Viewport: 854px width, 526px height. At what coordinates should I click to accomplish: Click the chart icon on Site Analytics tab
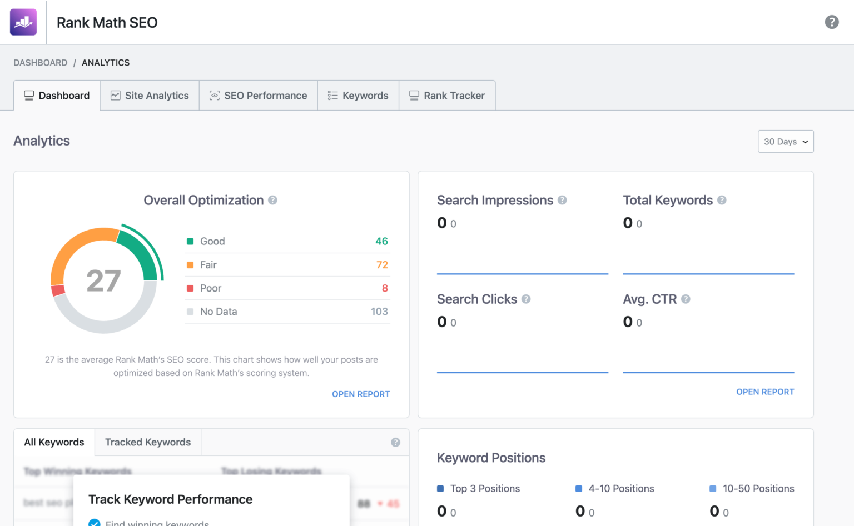tap(115, 95)
